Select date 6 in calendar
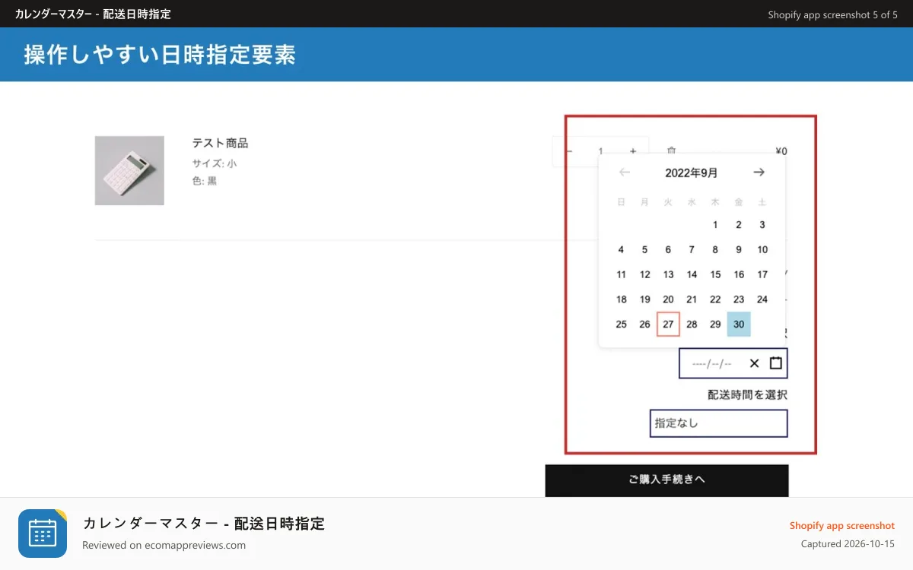This screenshot has width=913, height=570. (668, 250)
